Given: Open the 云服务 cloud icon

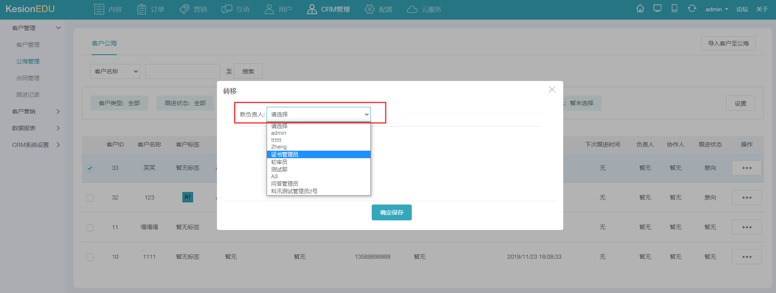Looking at the screenshot, I should [412, 9].
